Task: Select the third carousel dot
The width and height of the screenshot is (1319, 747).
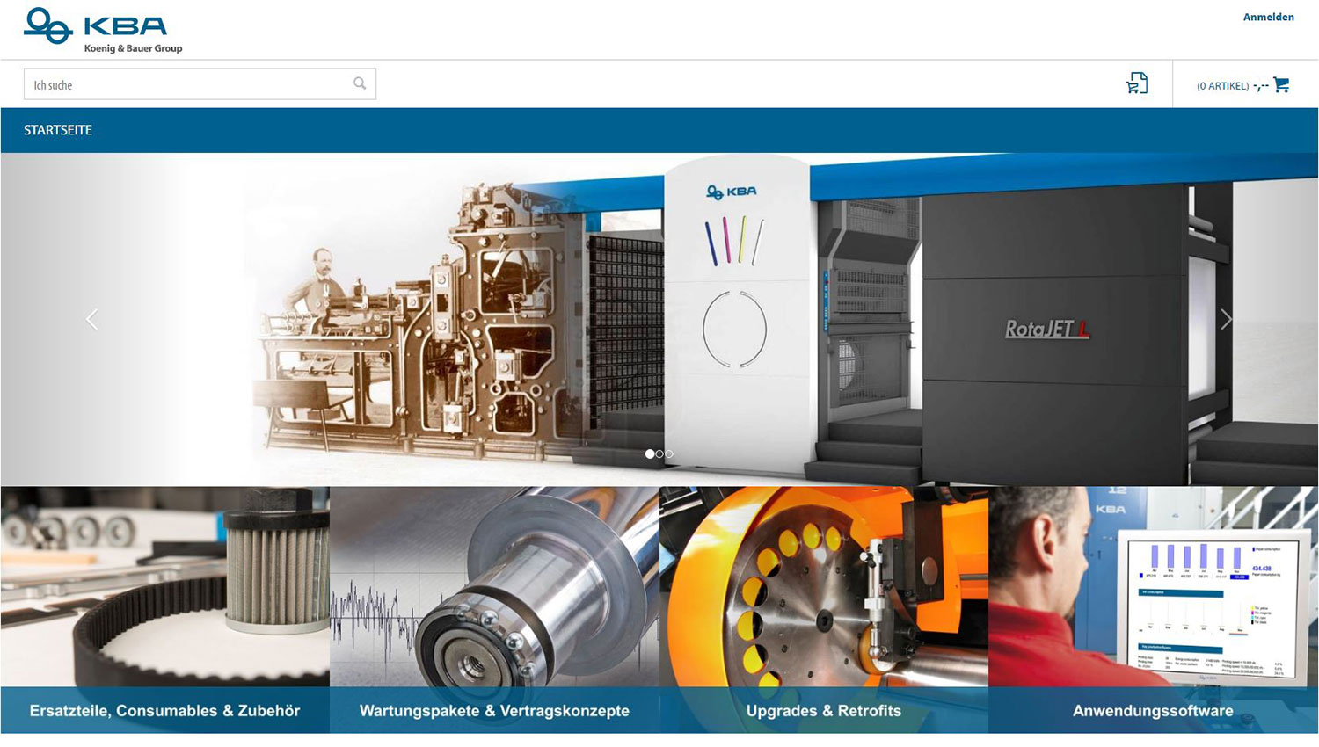Action: (x=669, y=454)
